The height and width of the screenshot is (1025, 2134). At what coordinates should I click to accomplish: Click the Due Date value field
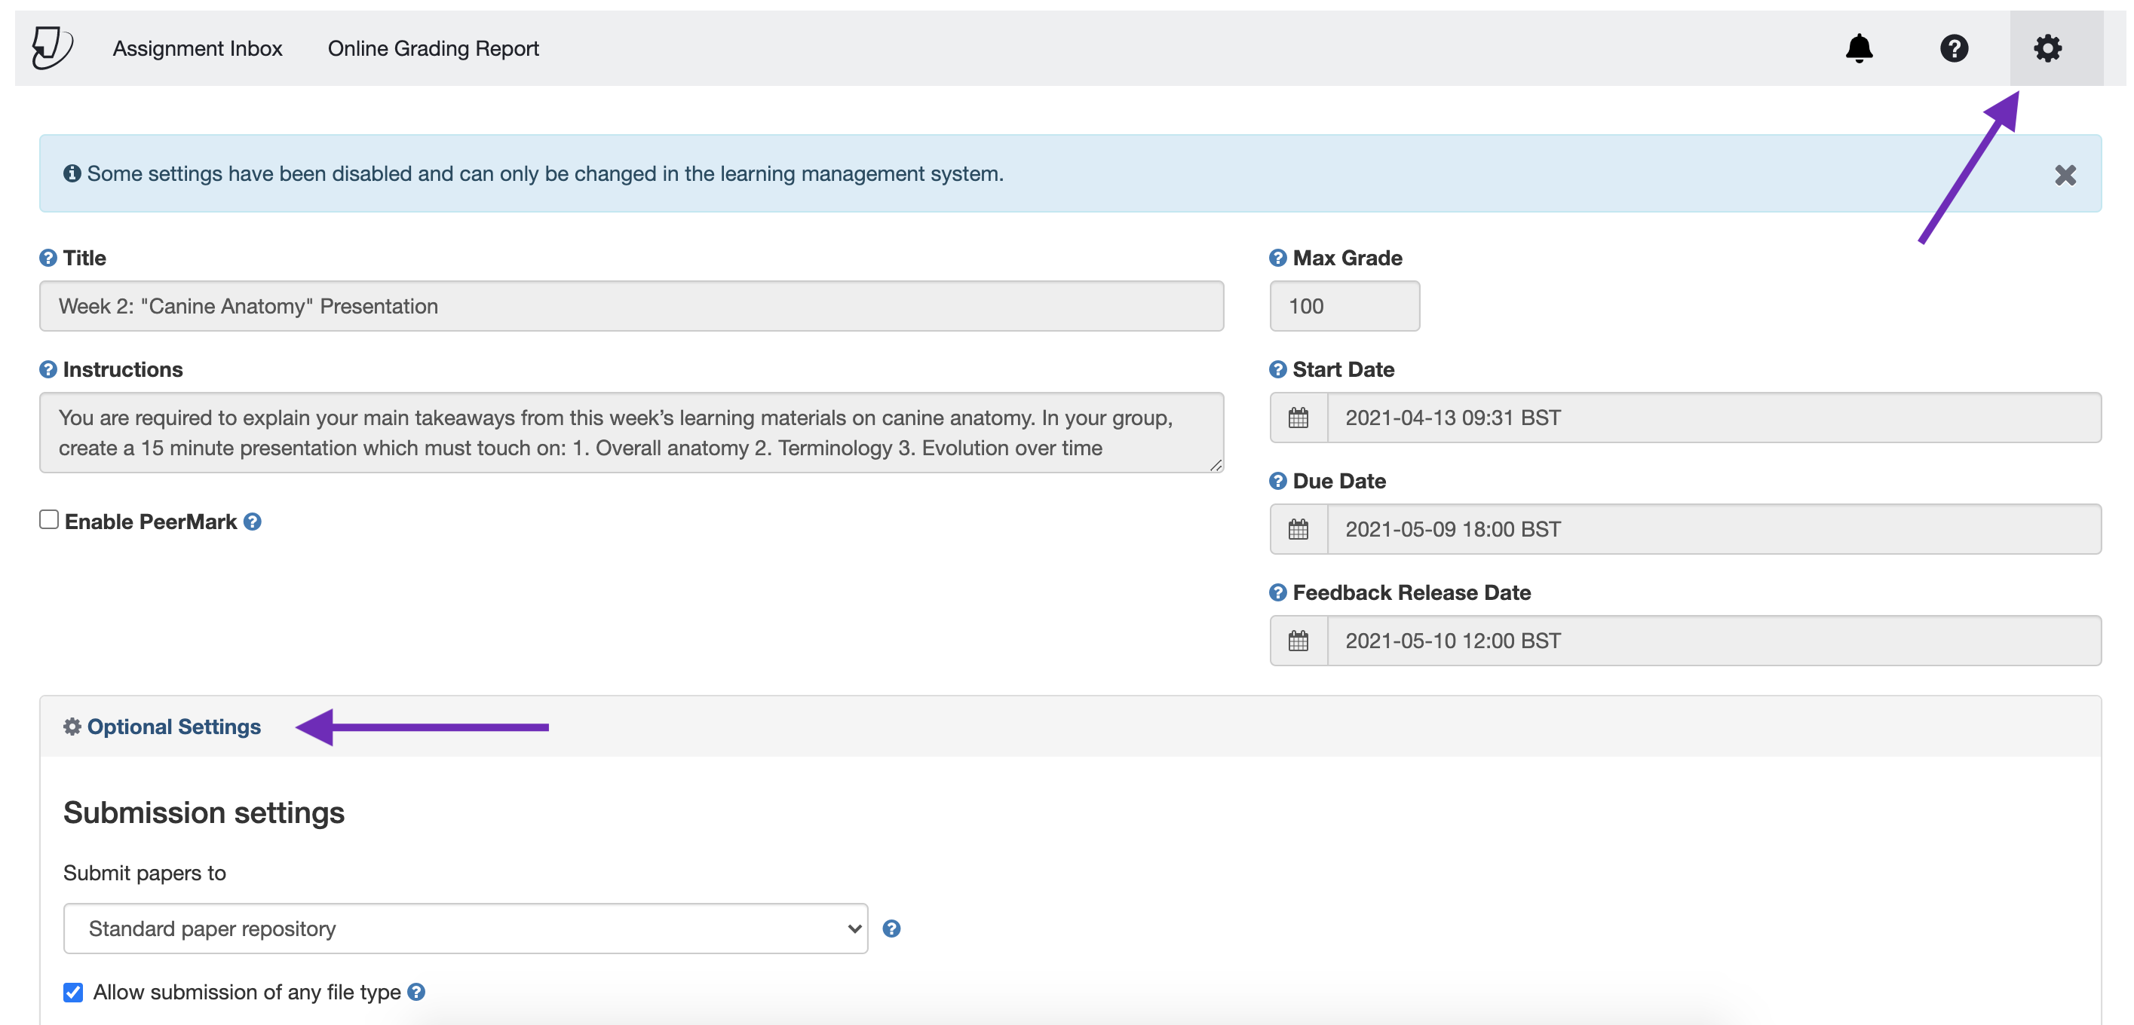pos(1714,529)
